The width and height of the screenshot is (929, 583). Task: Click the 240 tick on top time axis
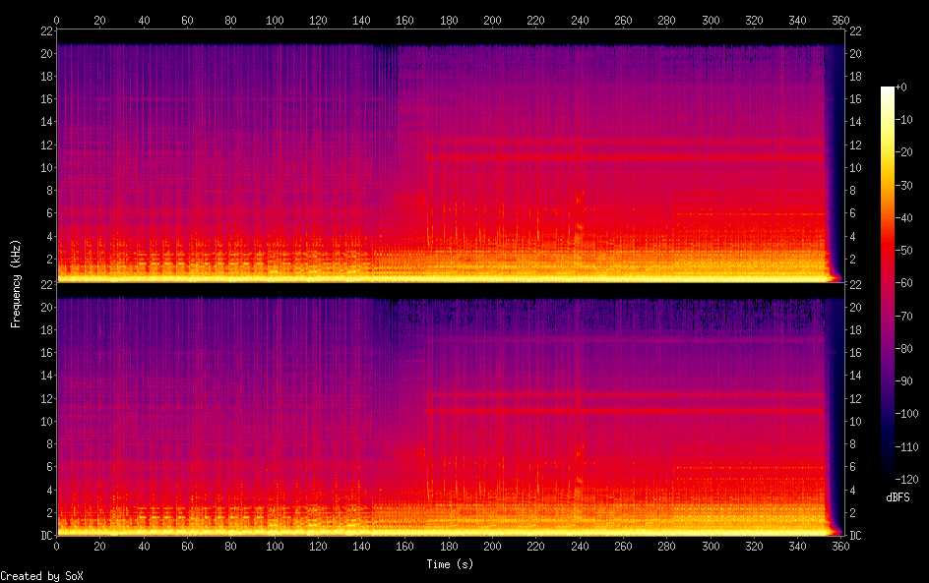click(580, 19)
